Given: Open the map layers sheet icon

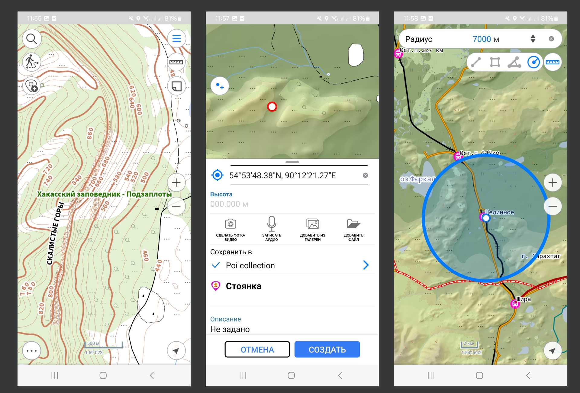Looking at the screenshot, I should (176, 86).
